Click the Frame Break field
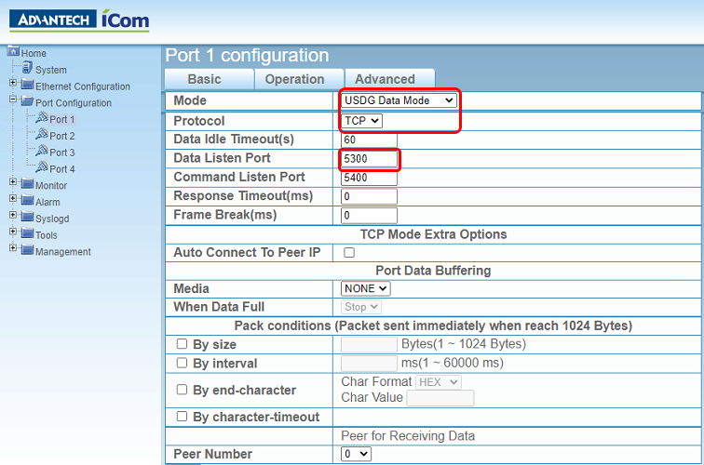 (369, 215)
